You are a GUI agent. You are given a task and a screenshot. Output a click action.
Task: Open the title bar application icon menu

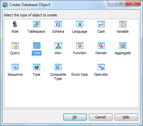[5, 5]
